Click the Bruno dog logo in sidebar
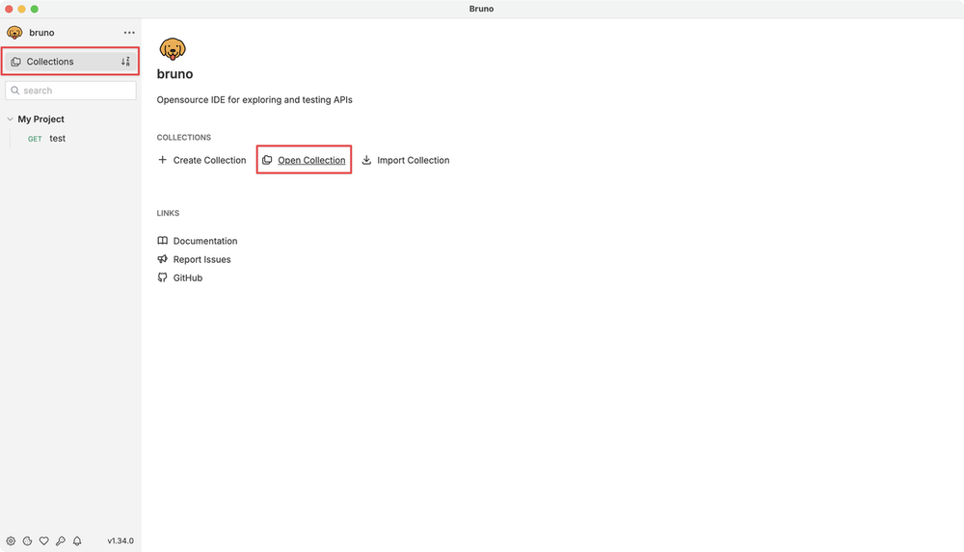This screenshot has width=964, height=552. coord(14,33)
